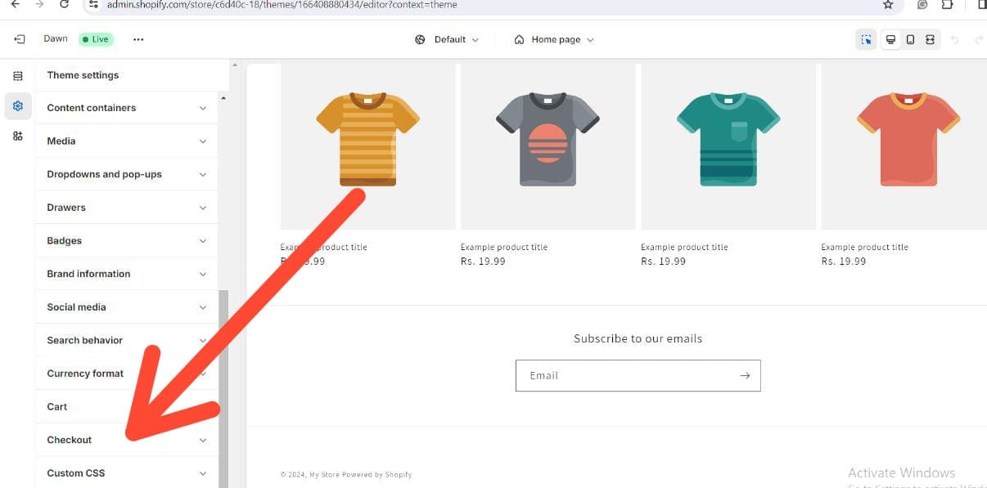The width and height of the screenshot is (987, 488).
Task: Open the Default market dropdown
Action: click(x=447, y=39)
